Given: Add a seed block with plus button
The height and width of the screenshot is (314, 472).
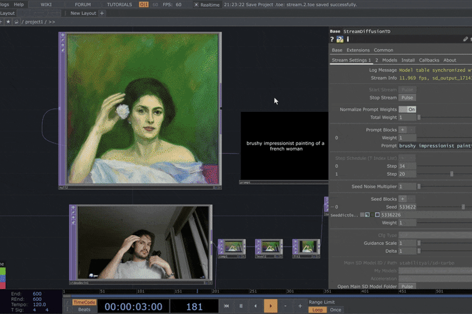Looking at the screenshot, I should click(402, 199).
